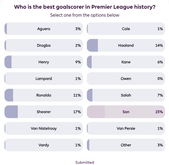This screenshot has height=165, width=169.
Task: Choose the Other poll option
Action: click(126, 145)
